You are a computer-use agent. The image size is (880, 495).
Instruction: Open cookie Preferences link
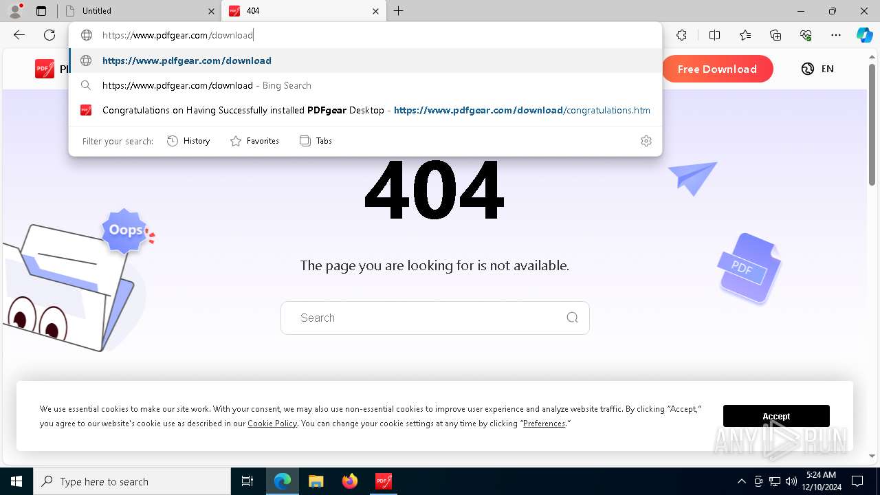click(x=544, y=423)
